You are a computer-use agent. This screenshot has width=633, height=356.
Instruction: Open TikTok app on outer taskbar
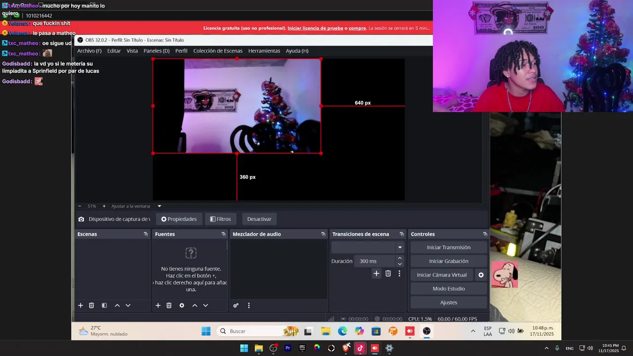pyautogui.click(x=360, y=348)
